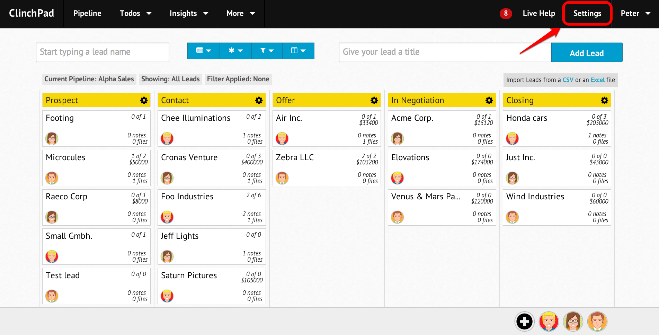This screenshot has height=335, width=659.
Task: Open Settings in the top bar
Action: pos(587,13)
